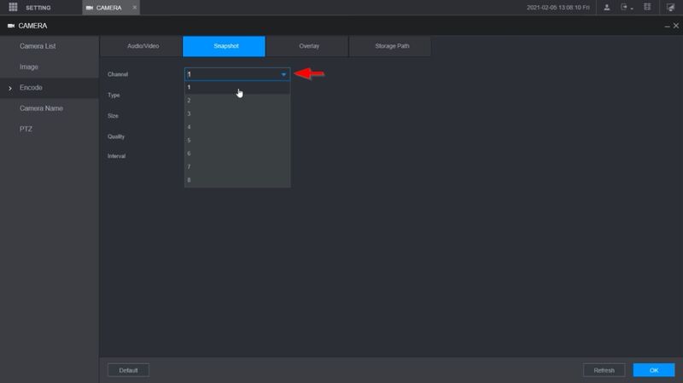Go to Image settings in sidebar
Screen dimensions: 683x383
[x=29, y=67]
